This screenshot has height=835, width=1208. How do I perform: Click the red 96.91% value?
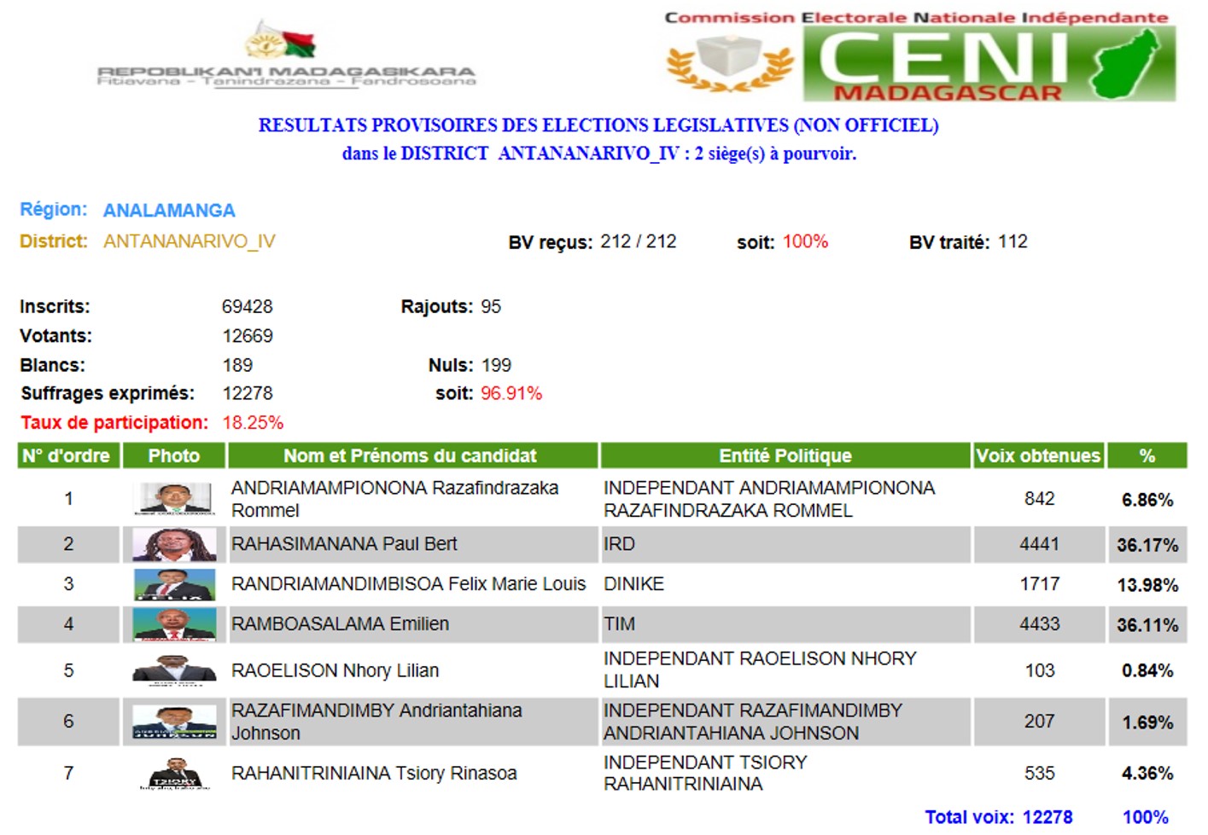tap(511, 393)
